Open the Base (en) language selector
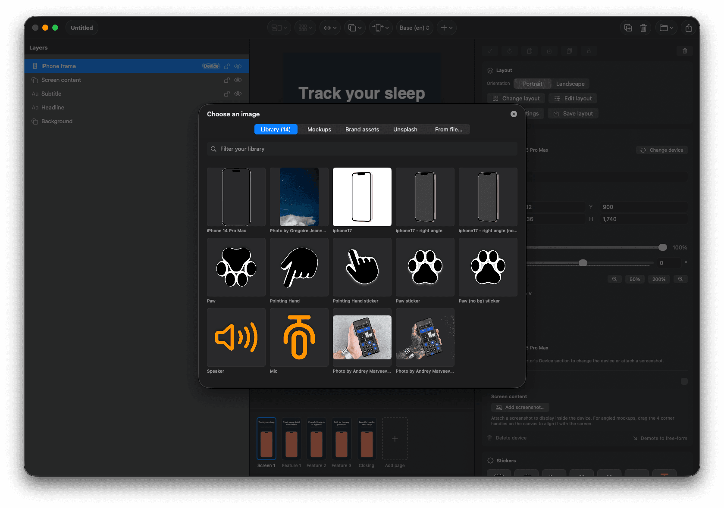 [x=414, y=28]
